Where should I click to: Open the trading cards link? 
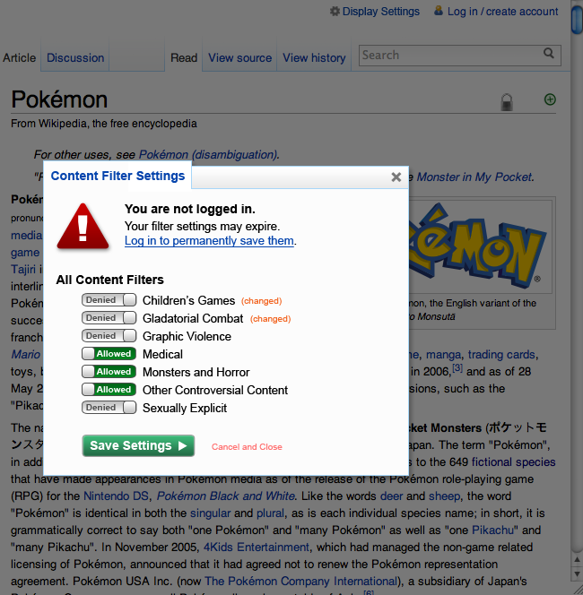[501, 355]
